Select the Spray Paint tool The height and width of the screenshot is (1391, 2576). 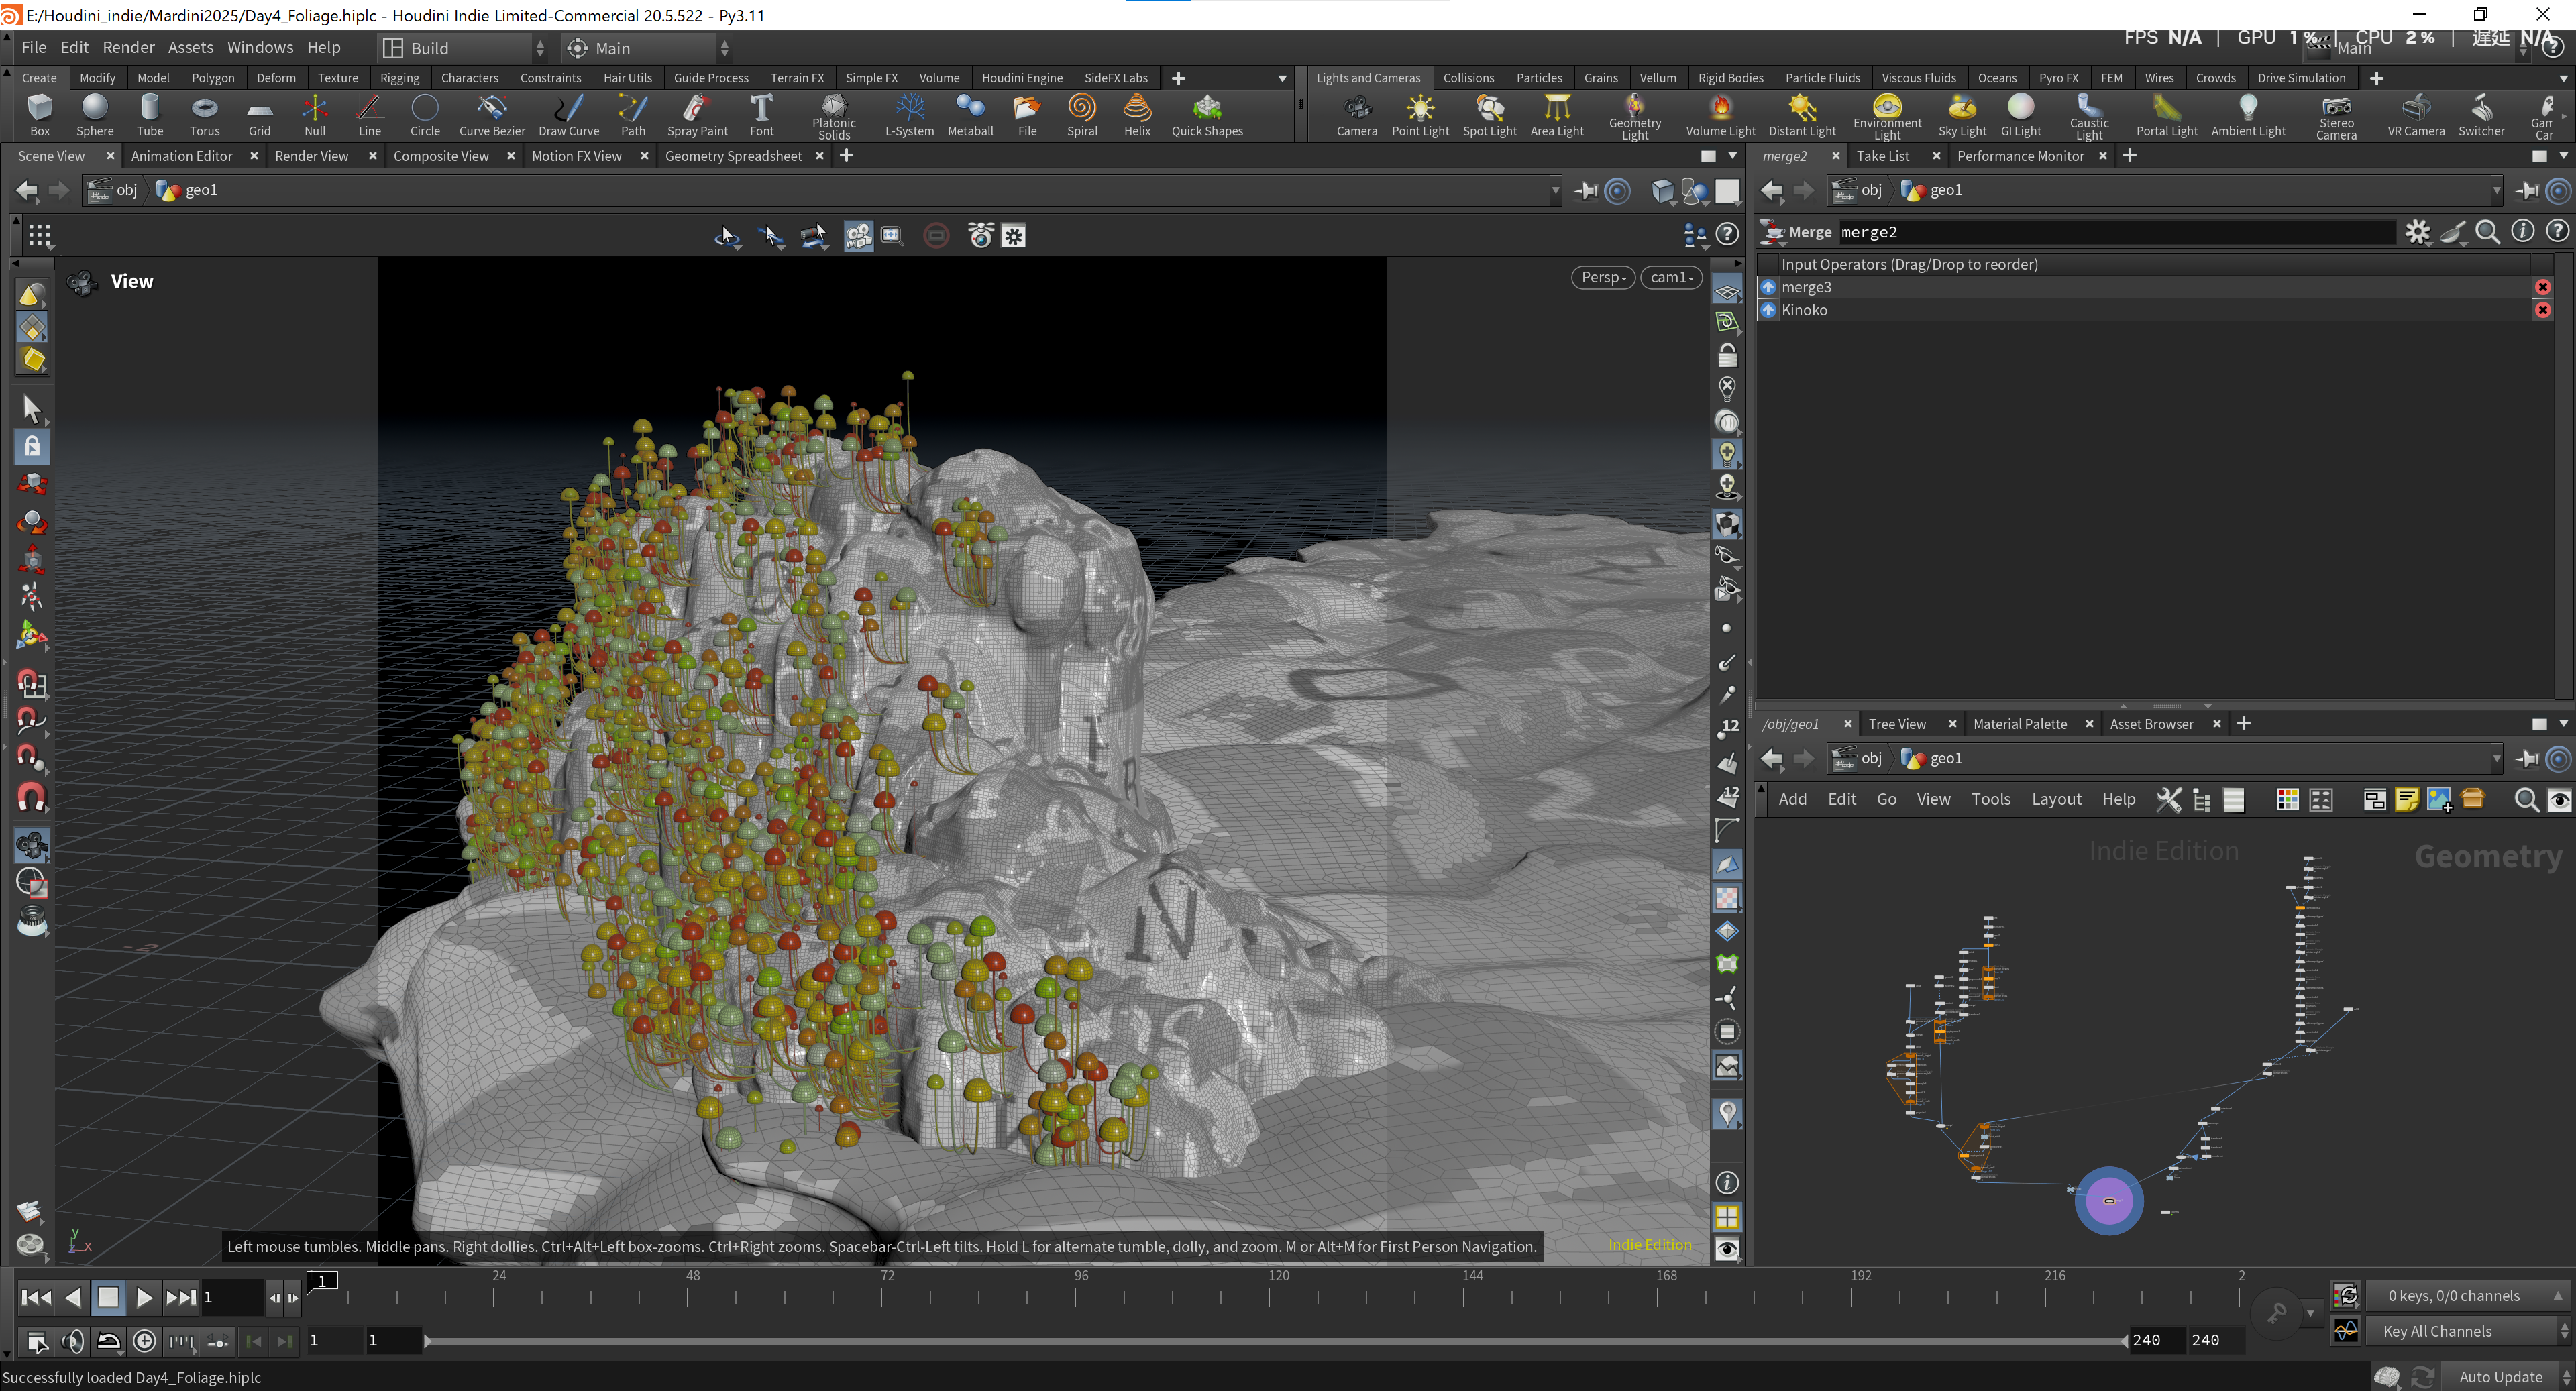coord(697,115)
